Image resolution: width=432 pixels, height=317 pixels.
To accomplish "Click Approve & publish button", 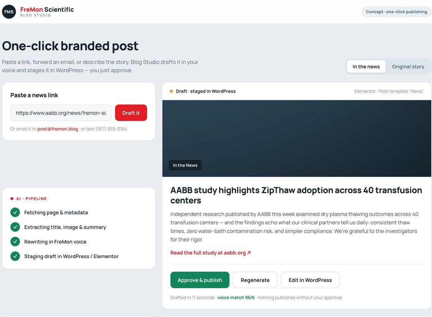I will tap(200, 280).
